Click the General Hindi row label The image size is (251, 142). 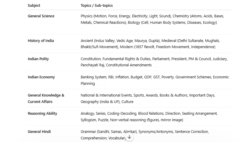[x=39, y=132]
